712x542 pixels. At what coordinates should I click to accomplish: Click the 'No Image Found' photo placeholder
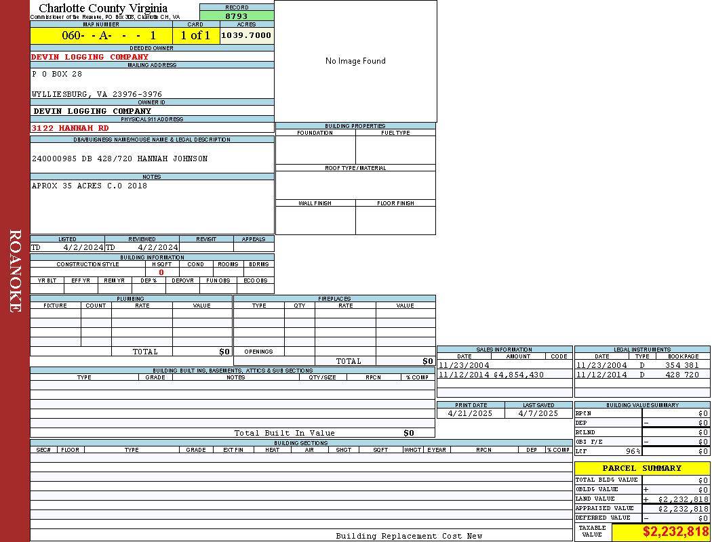click(x=355, y=61)
